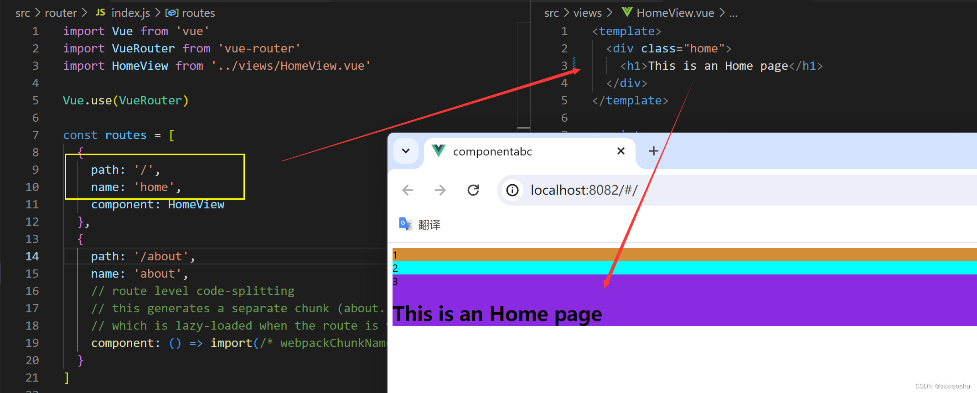Open the src breadcrumb in left editor
This screenshot has height=393, width=977.
point(23,13)
